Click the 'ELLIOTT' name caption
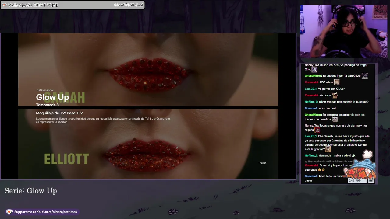 tap(66, 159)
